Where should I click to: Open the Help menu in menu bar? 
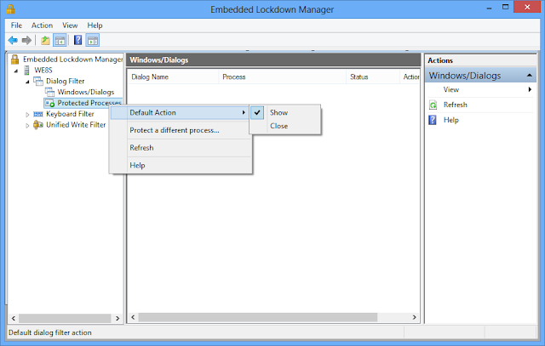(x=95, y=26)
